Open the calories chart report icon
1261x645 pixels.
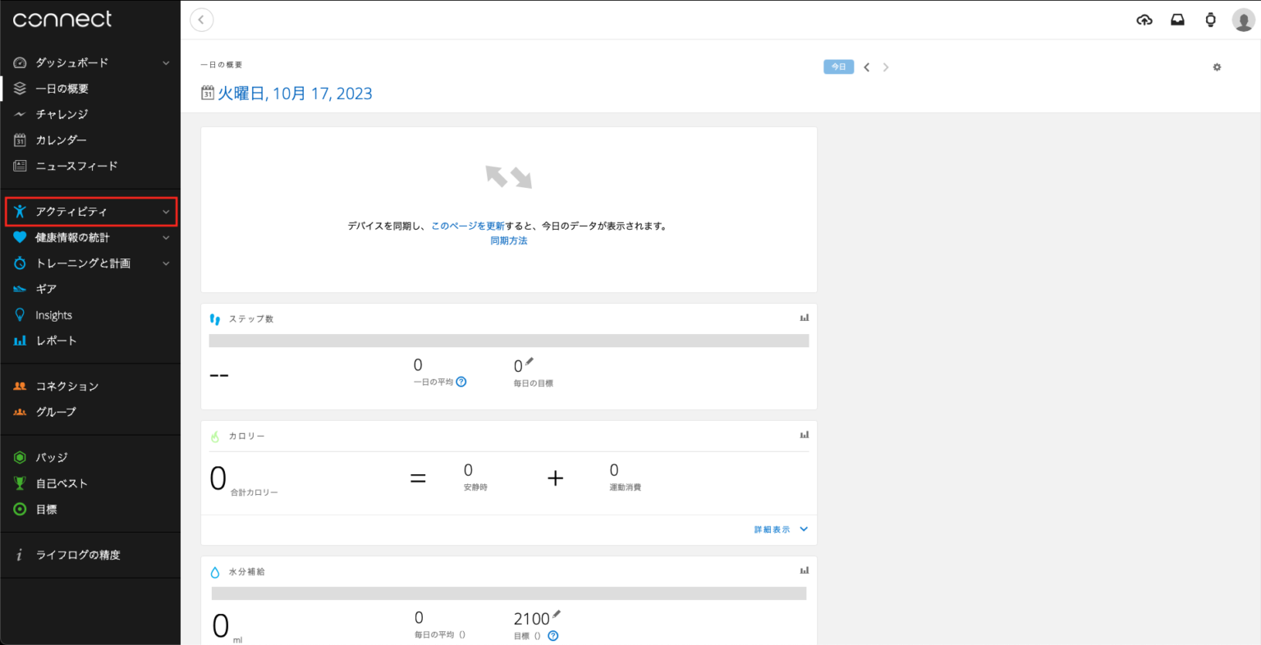click(x=805, y=435)
